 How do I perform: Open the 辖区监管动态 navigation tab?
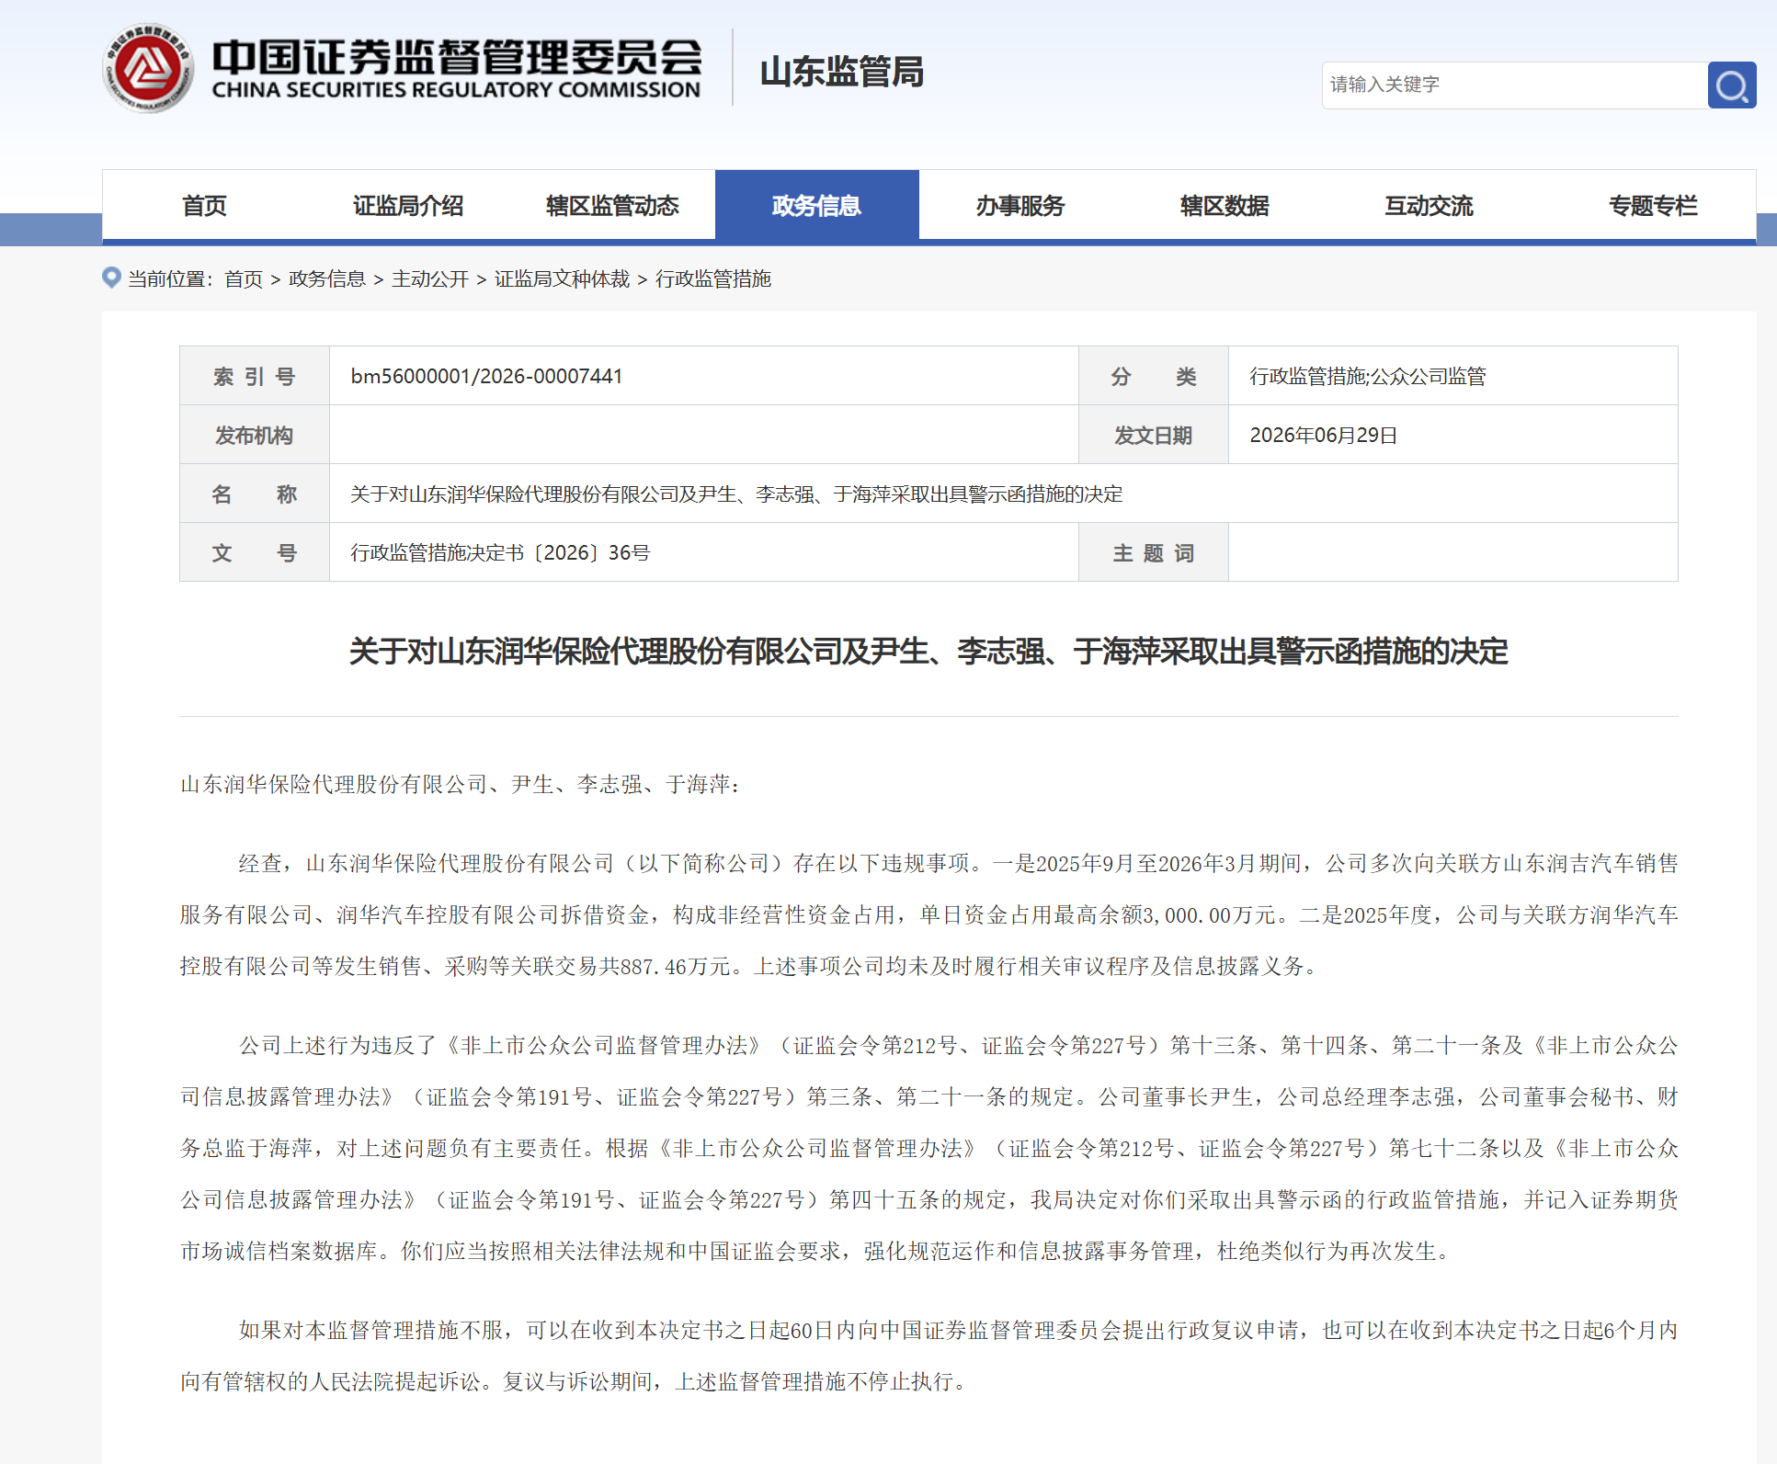tap(612, 206)
